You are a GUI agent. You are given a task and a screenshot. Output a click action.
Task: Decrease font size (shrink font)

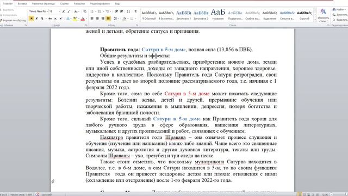point(69,11)
